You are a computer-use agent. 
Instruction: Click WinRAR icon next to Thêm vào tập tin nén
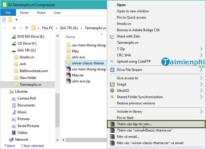(112, 124)
